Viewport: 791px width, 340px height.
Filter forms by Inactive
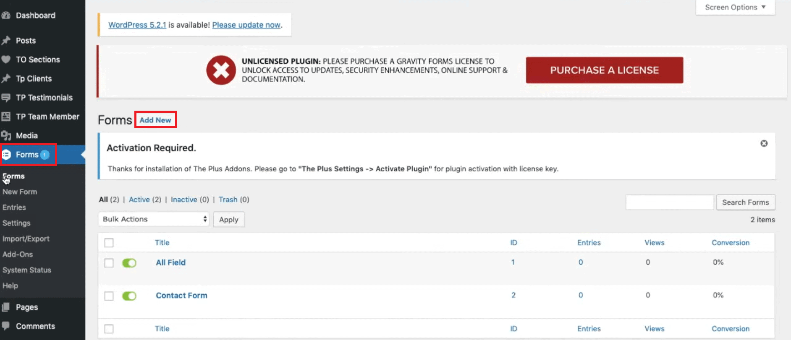coord(184,200)
